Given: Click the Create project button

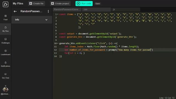Looking at the screenshot, I should pyautogui.click(x=60, y=4).
